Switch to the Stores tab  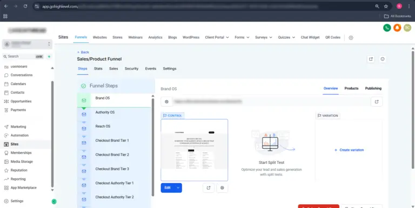pos(117,38)
